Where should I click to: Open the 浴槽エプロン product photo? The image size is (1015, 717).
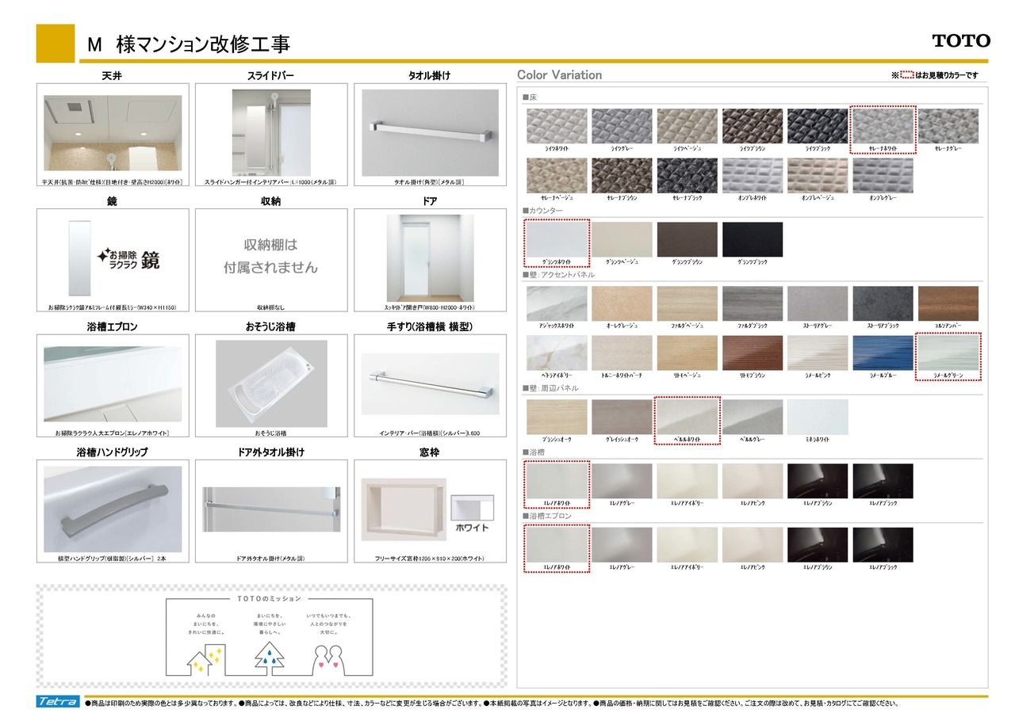click(x=113, y=383)
